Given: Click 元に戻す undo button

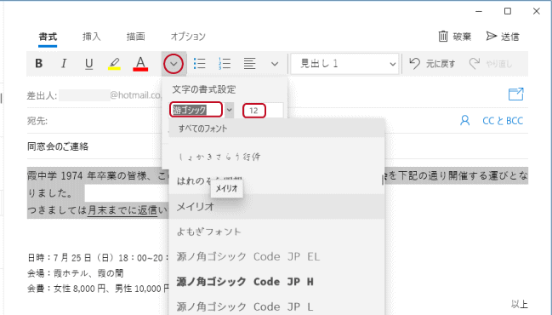Looking at the screenshot, I should pyautogui.click(x=432, y=64).
